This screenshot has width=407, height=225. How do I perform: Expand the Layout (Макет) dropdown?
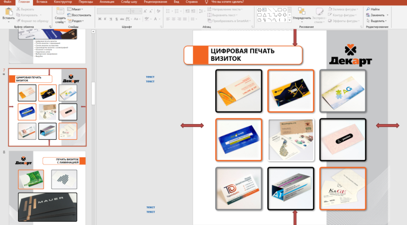point(75,9)
